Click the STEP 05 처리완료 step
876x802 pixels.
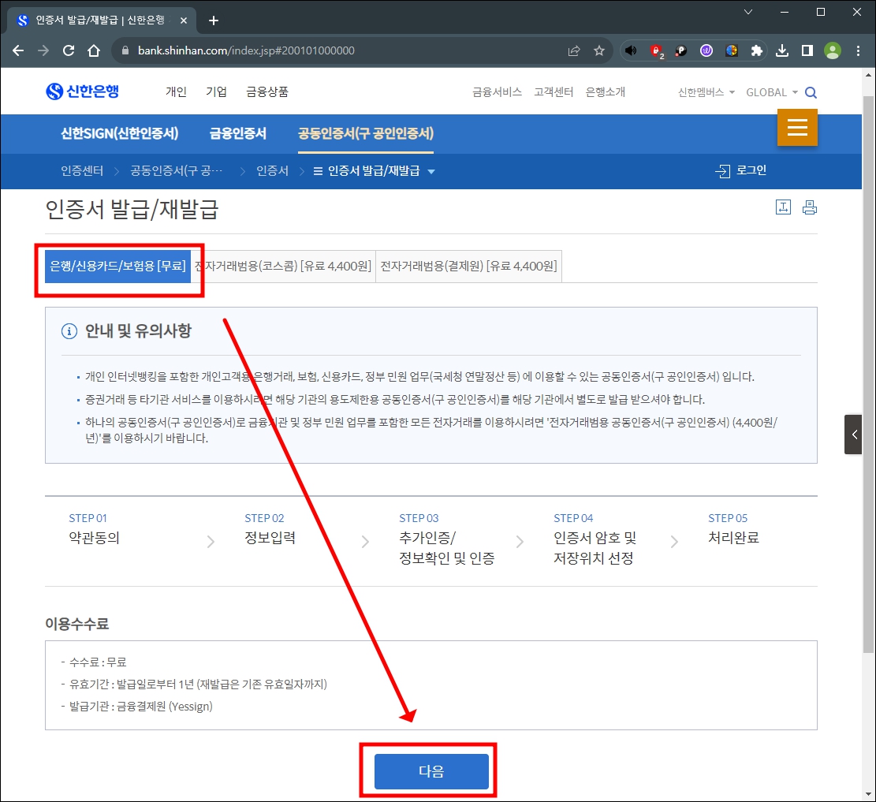tap(733, 528)
